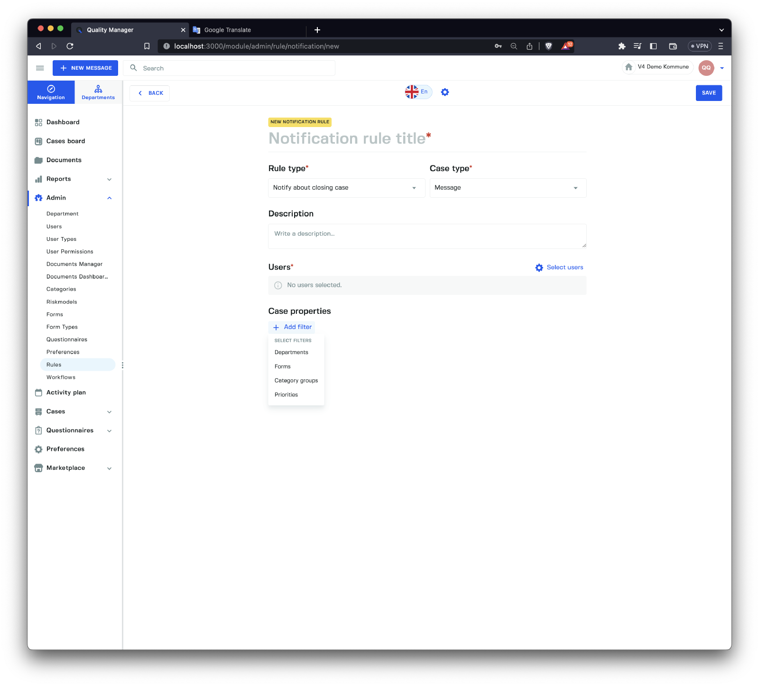Bookmark this page icon
The width and height of the screenshot is (759, 686).
click(x=147, y=46)
